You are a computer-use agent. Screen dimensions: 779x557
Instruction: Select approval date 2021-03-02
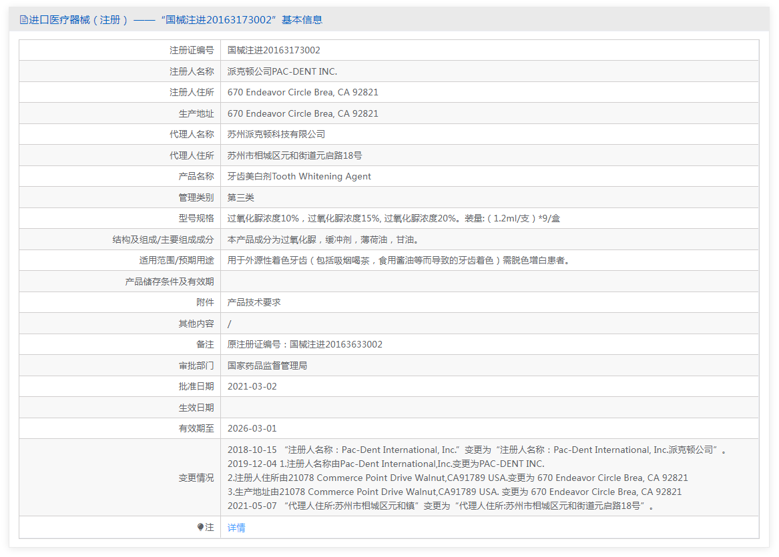pyautogui.click(x=252, y=387)
